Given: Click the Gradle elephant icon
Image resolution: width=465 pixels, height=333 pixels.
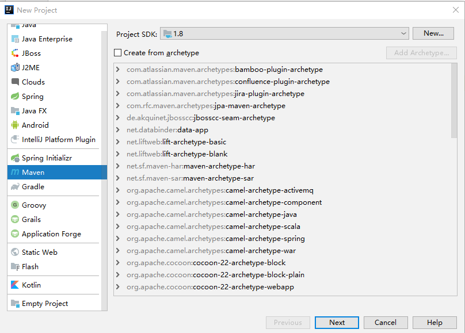Looking at the screenshot, I should (x=15, y=187).
